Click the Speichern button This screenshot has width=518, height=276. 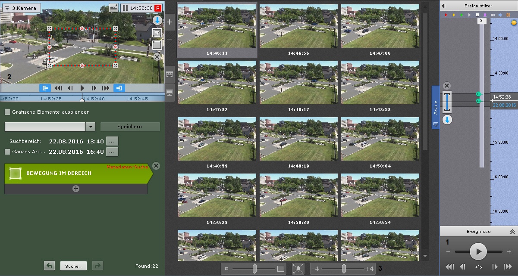pyautogui.click(x=130, y=127)
